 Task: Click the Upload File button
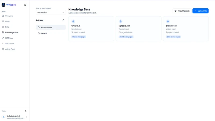pos(200,11)
